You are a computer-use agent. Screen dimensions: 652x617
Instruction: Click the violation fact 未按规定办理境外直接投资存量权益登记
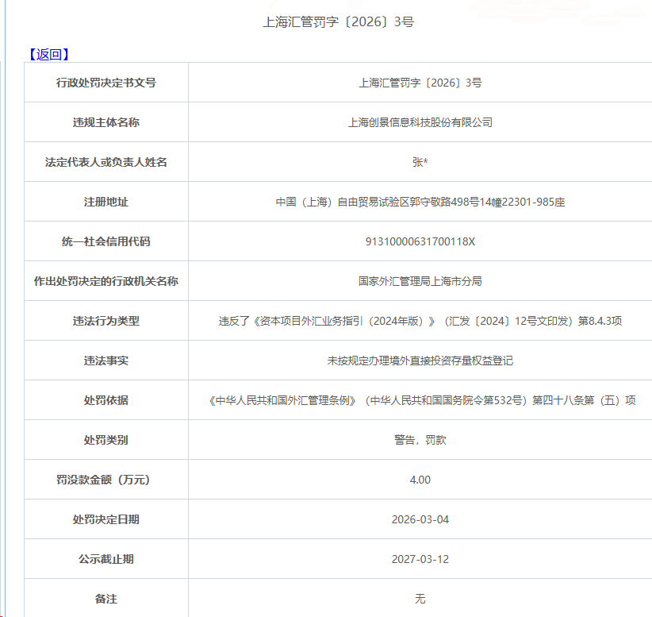tap(420, 361)
